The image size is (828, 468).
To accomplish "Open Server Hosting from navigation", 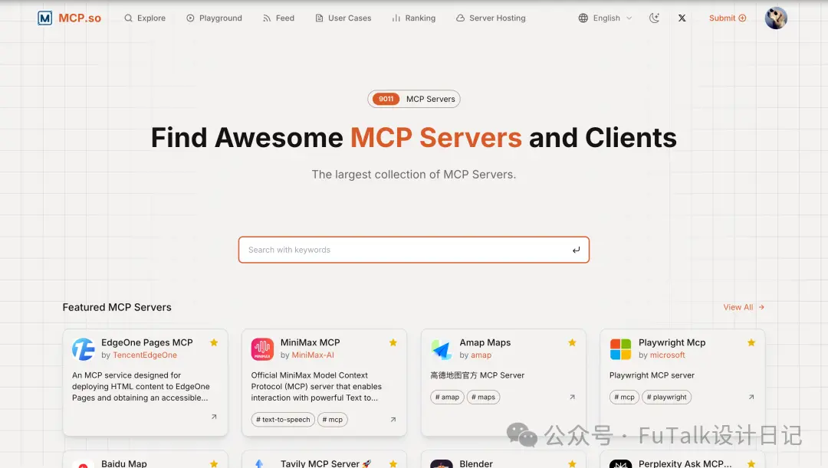I will (x=491, y=18).
